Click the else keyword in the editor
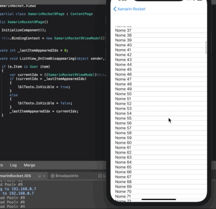 (14, 95)
